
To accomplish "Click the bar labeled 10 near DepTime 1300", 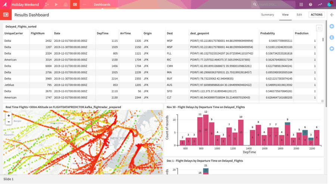I will (241, 132).
